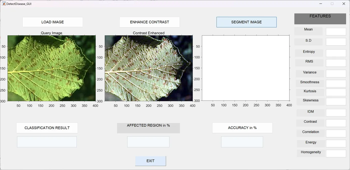Click the Entropy value field
The image size is (350, 170).
336,53
